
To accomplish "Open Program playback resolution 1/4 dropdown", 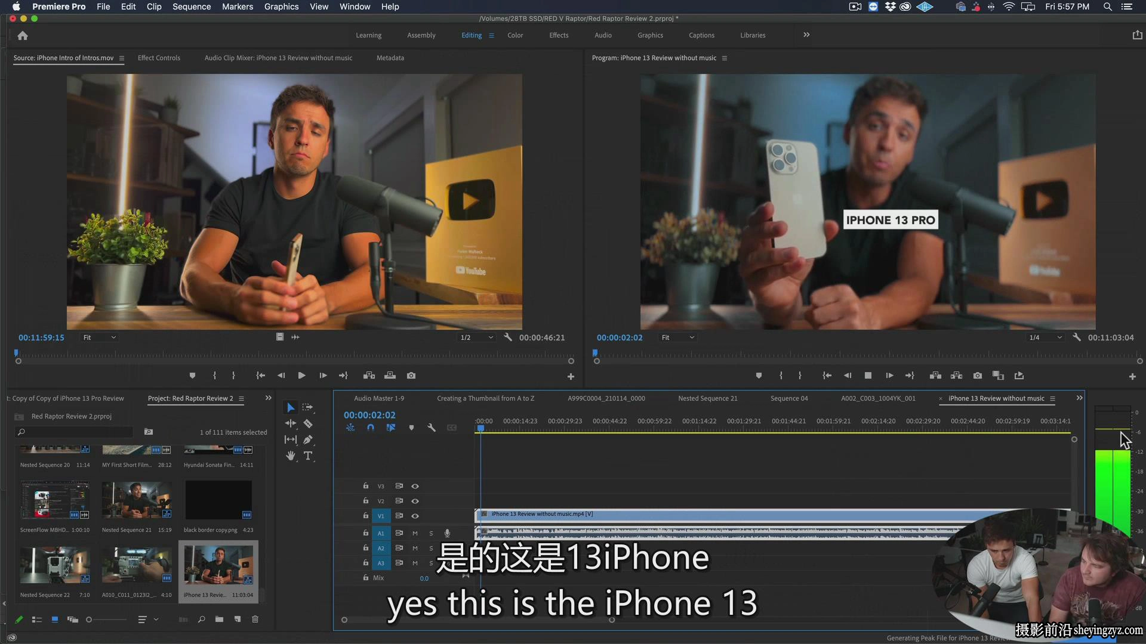I will [x=1046, y=338].
